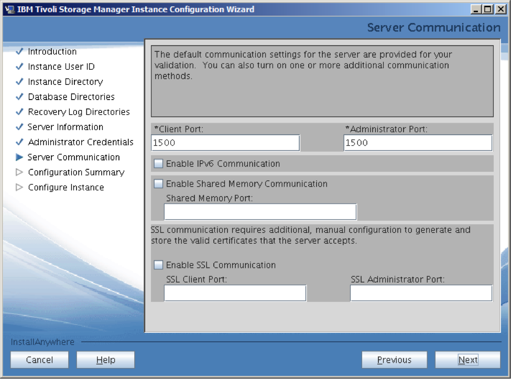This screenshot has height=379, width=511.
Task: Select the Instance Directory step
Action: point(66,81)
